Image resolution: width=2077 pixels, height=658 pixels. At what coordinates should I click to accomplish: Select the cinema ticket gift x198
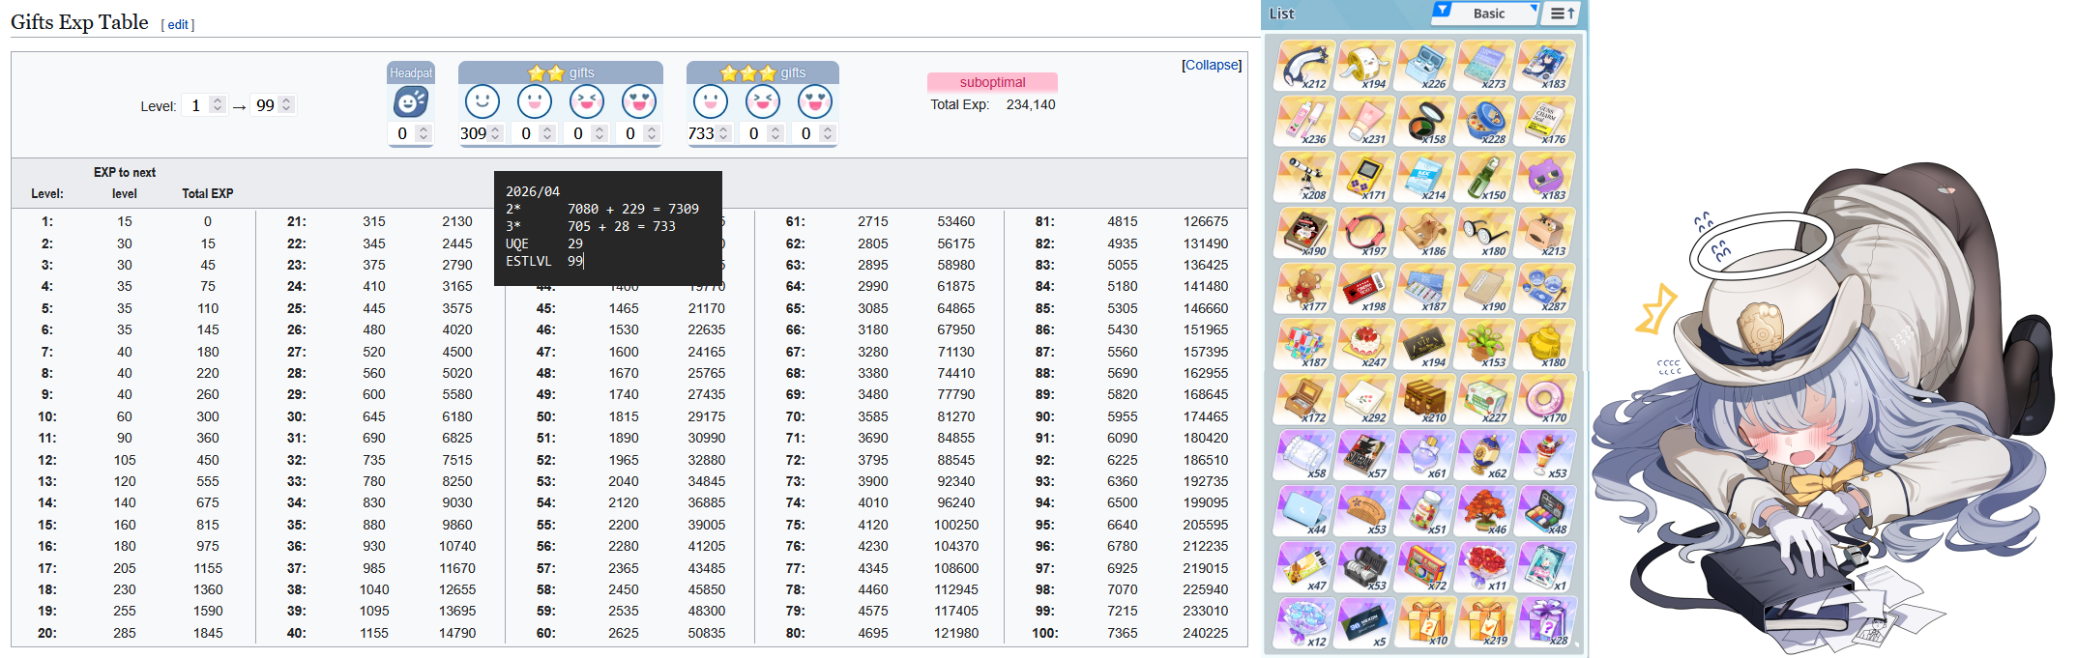click(x=1364, y=289)
